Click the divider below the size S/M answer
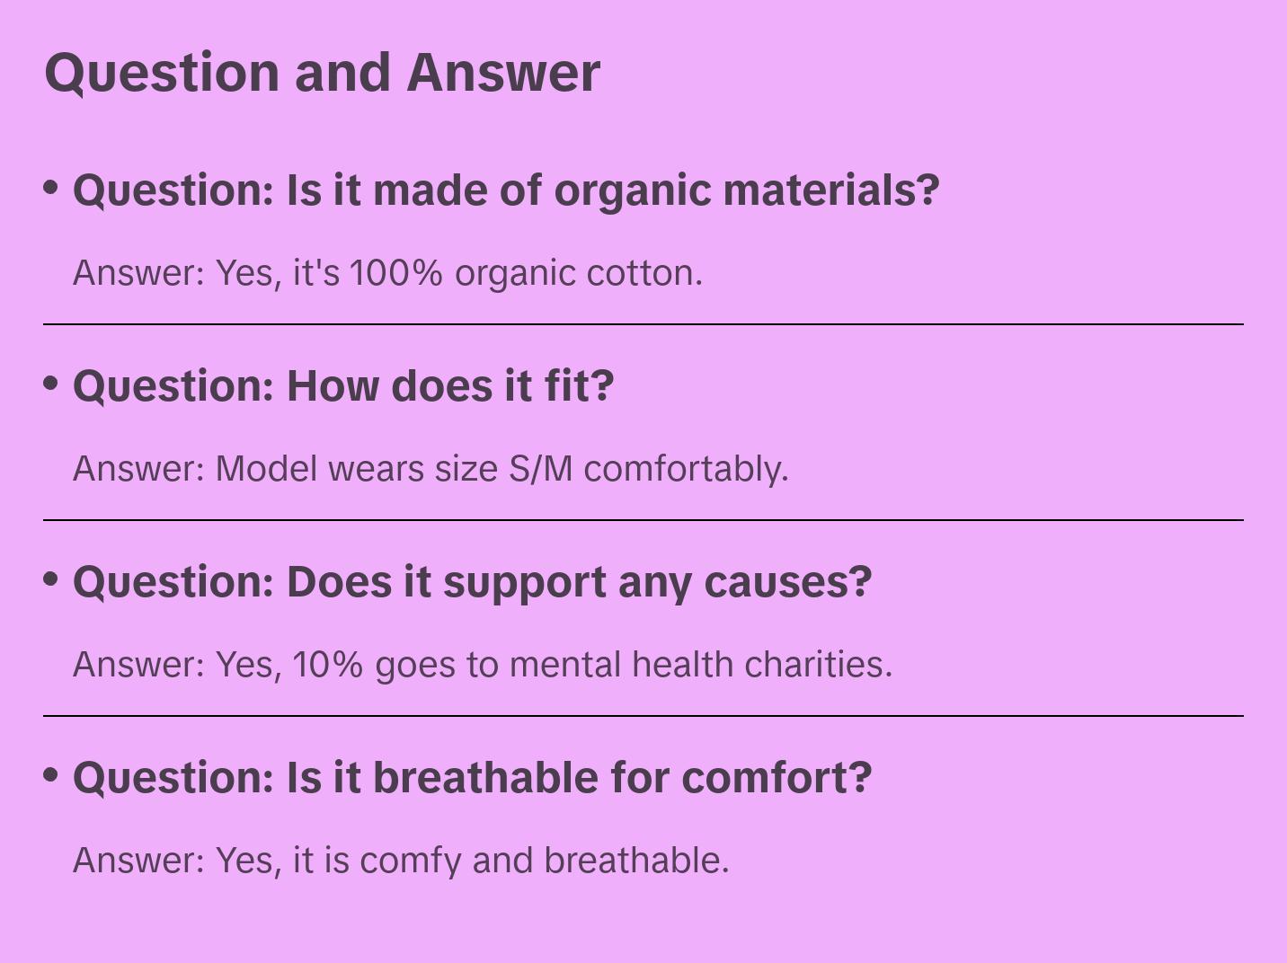 (643, 520)
